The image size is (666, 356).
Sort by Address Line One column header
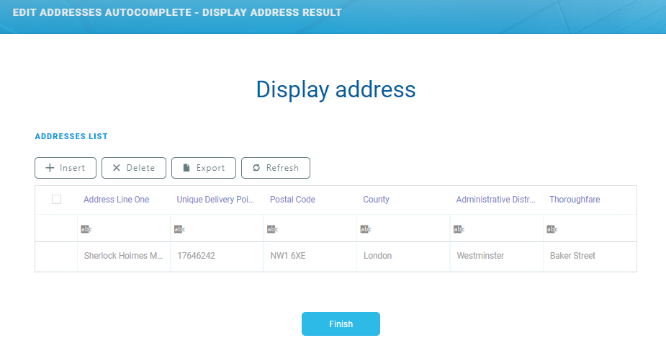117,200
